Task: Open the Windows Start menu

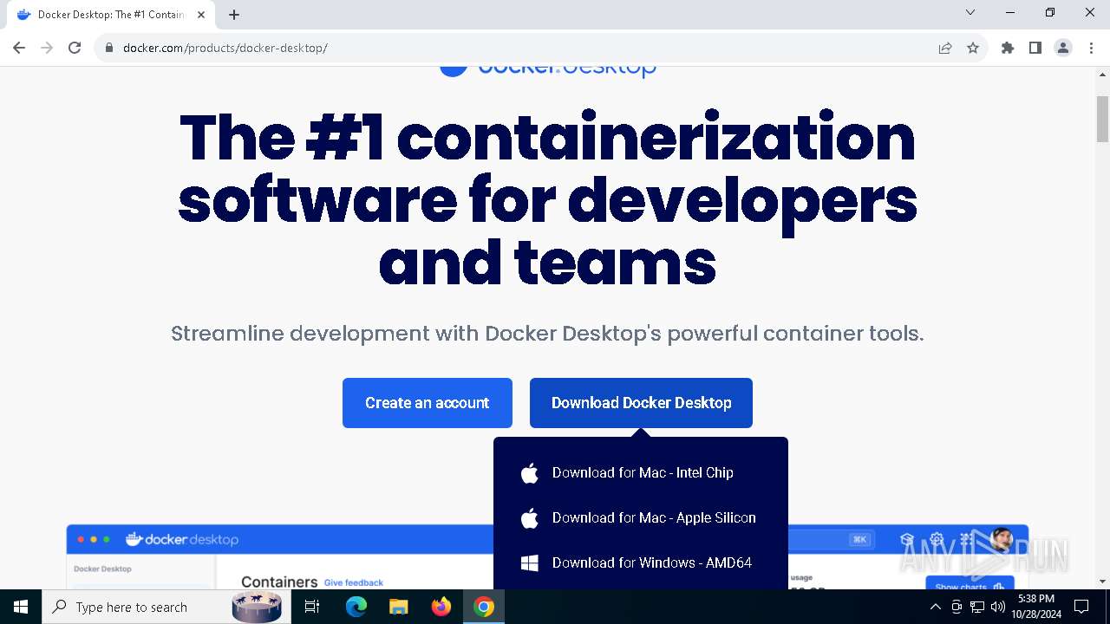Action: tap(21, 607)
